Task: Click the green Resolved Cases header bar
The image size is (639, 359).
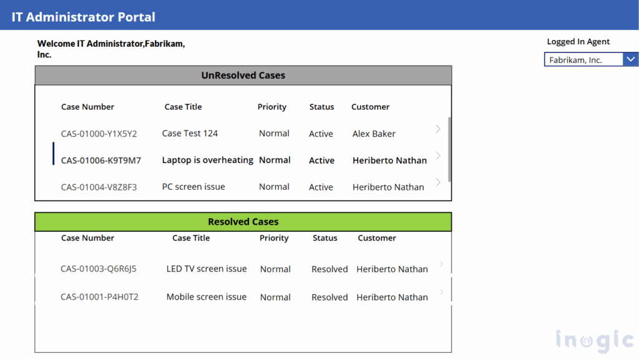Action: click(243, 222)
